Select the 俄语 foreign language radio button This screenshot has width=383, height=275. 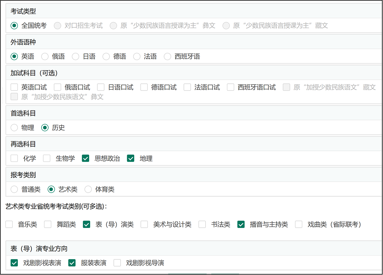coord(45,57)
